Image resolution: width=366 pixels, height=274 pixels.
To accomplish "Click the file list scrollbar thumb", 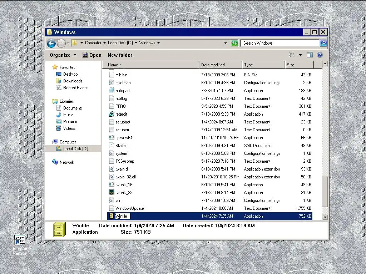I will tap(325, 192).
